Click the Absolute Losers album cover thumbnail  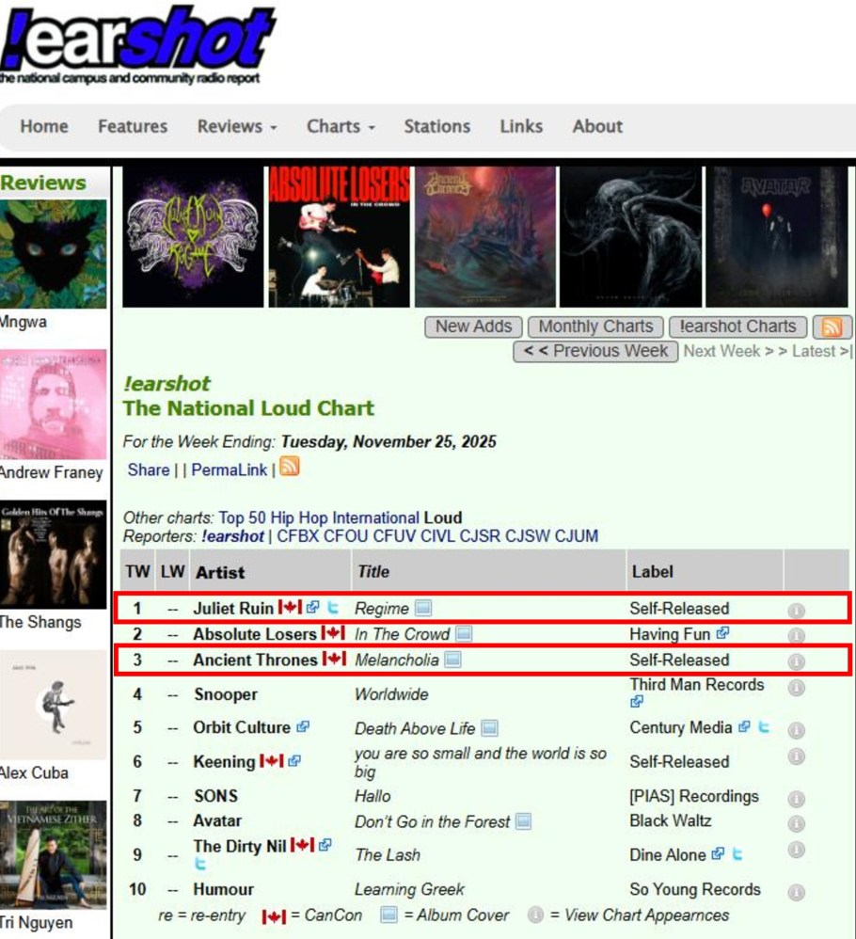[x=339, y=236]
